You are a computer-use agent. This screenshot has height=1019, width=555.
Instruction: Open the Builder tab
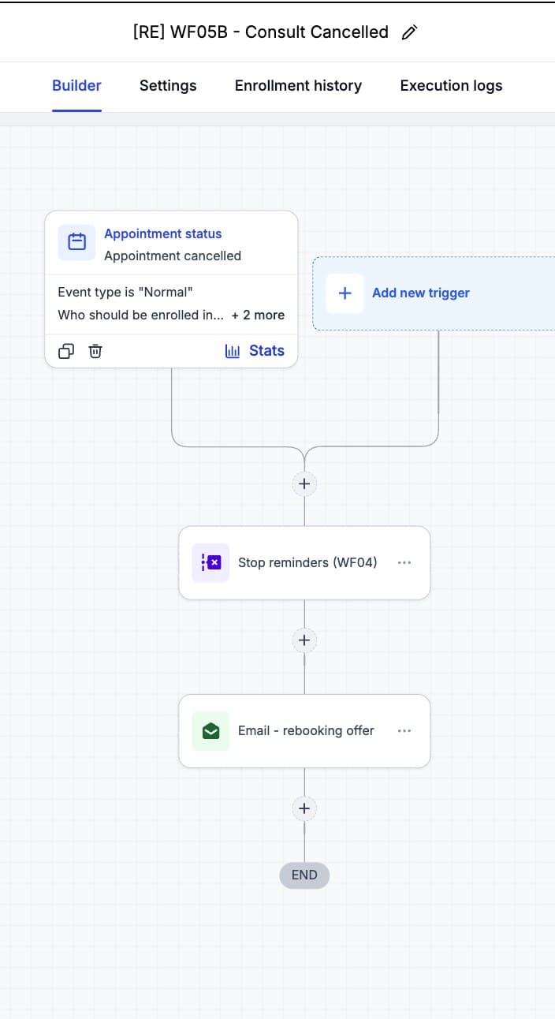76,86
